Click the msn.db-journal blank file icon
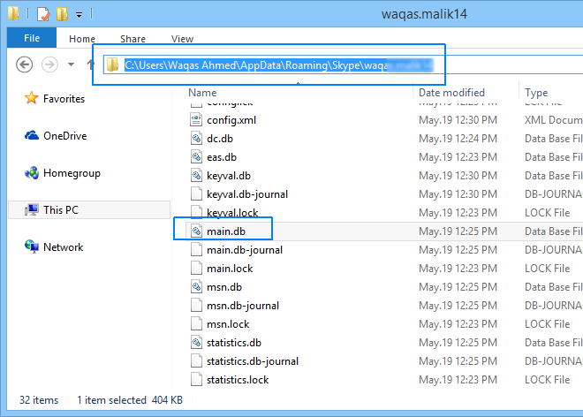The width and height of the screenshot is (583, 417). coord(196,306)
